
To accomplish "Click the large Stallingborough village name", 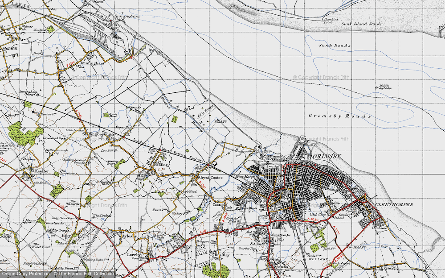I will click(x=98, y=134).
